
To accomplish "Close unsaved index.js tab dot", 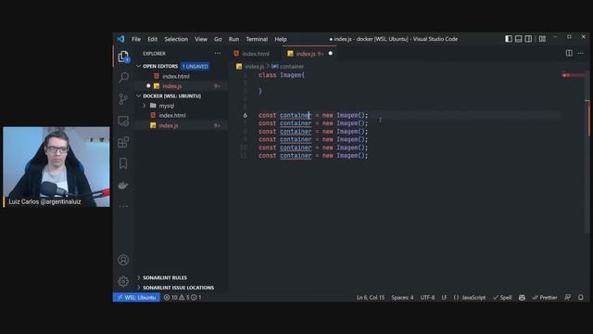I will 331,54.
